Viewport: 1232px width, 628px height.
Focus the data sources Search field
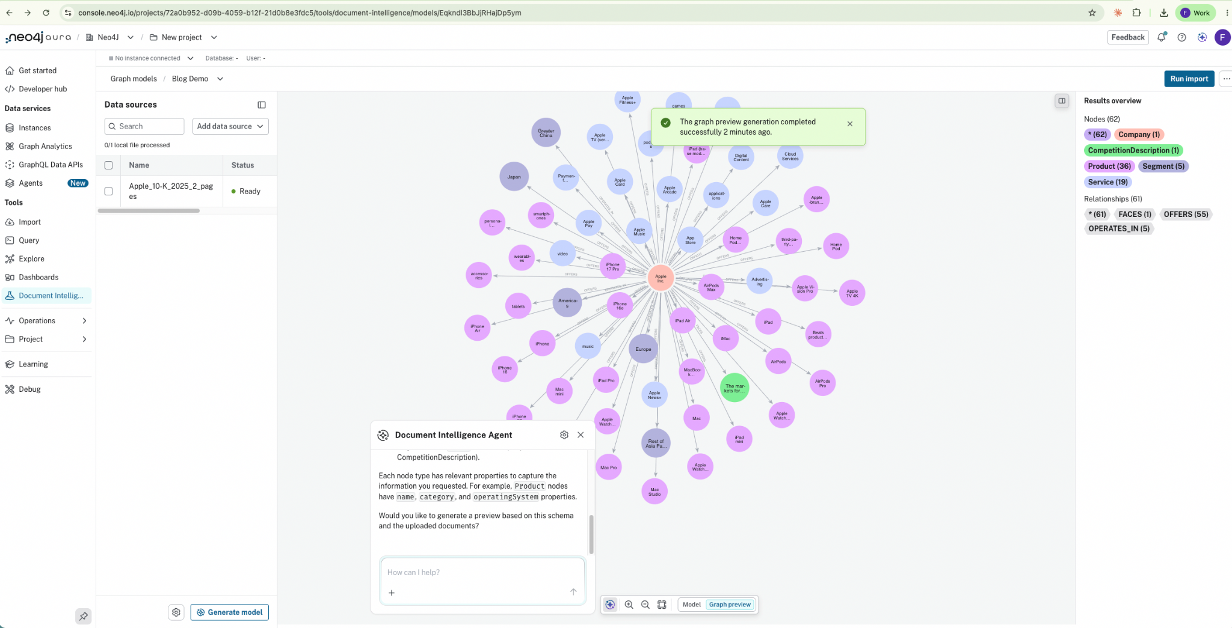pyautogui.click(x=144, y=126)
